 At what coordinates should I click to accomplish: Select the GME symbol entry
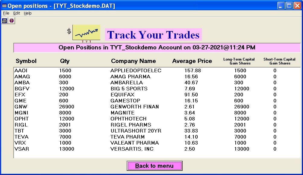point(21,101)
